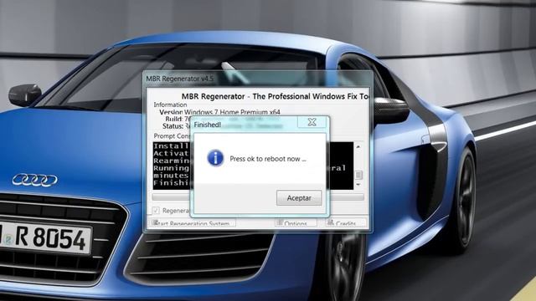Open the Options button in MBR Regenerator
Viewport: 536px width, 301px height.
[x=296, y=223]
